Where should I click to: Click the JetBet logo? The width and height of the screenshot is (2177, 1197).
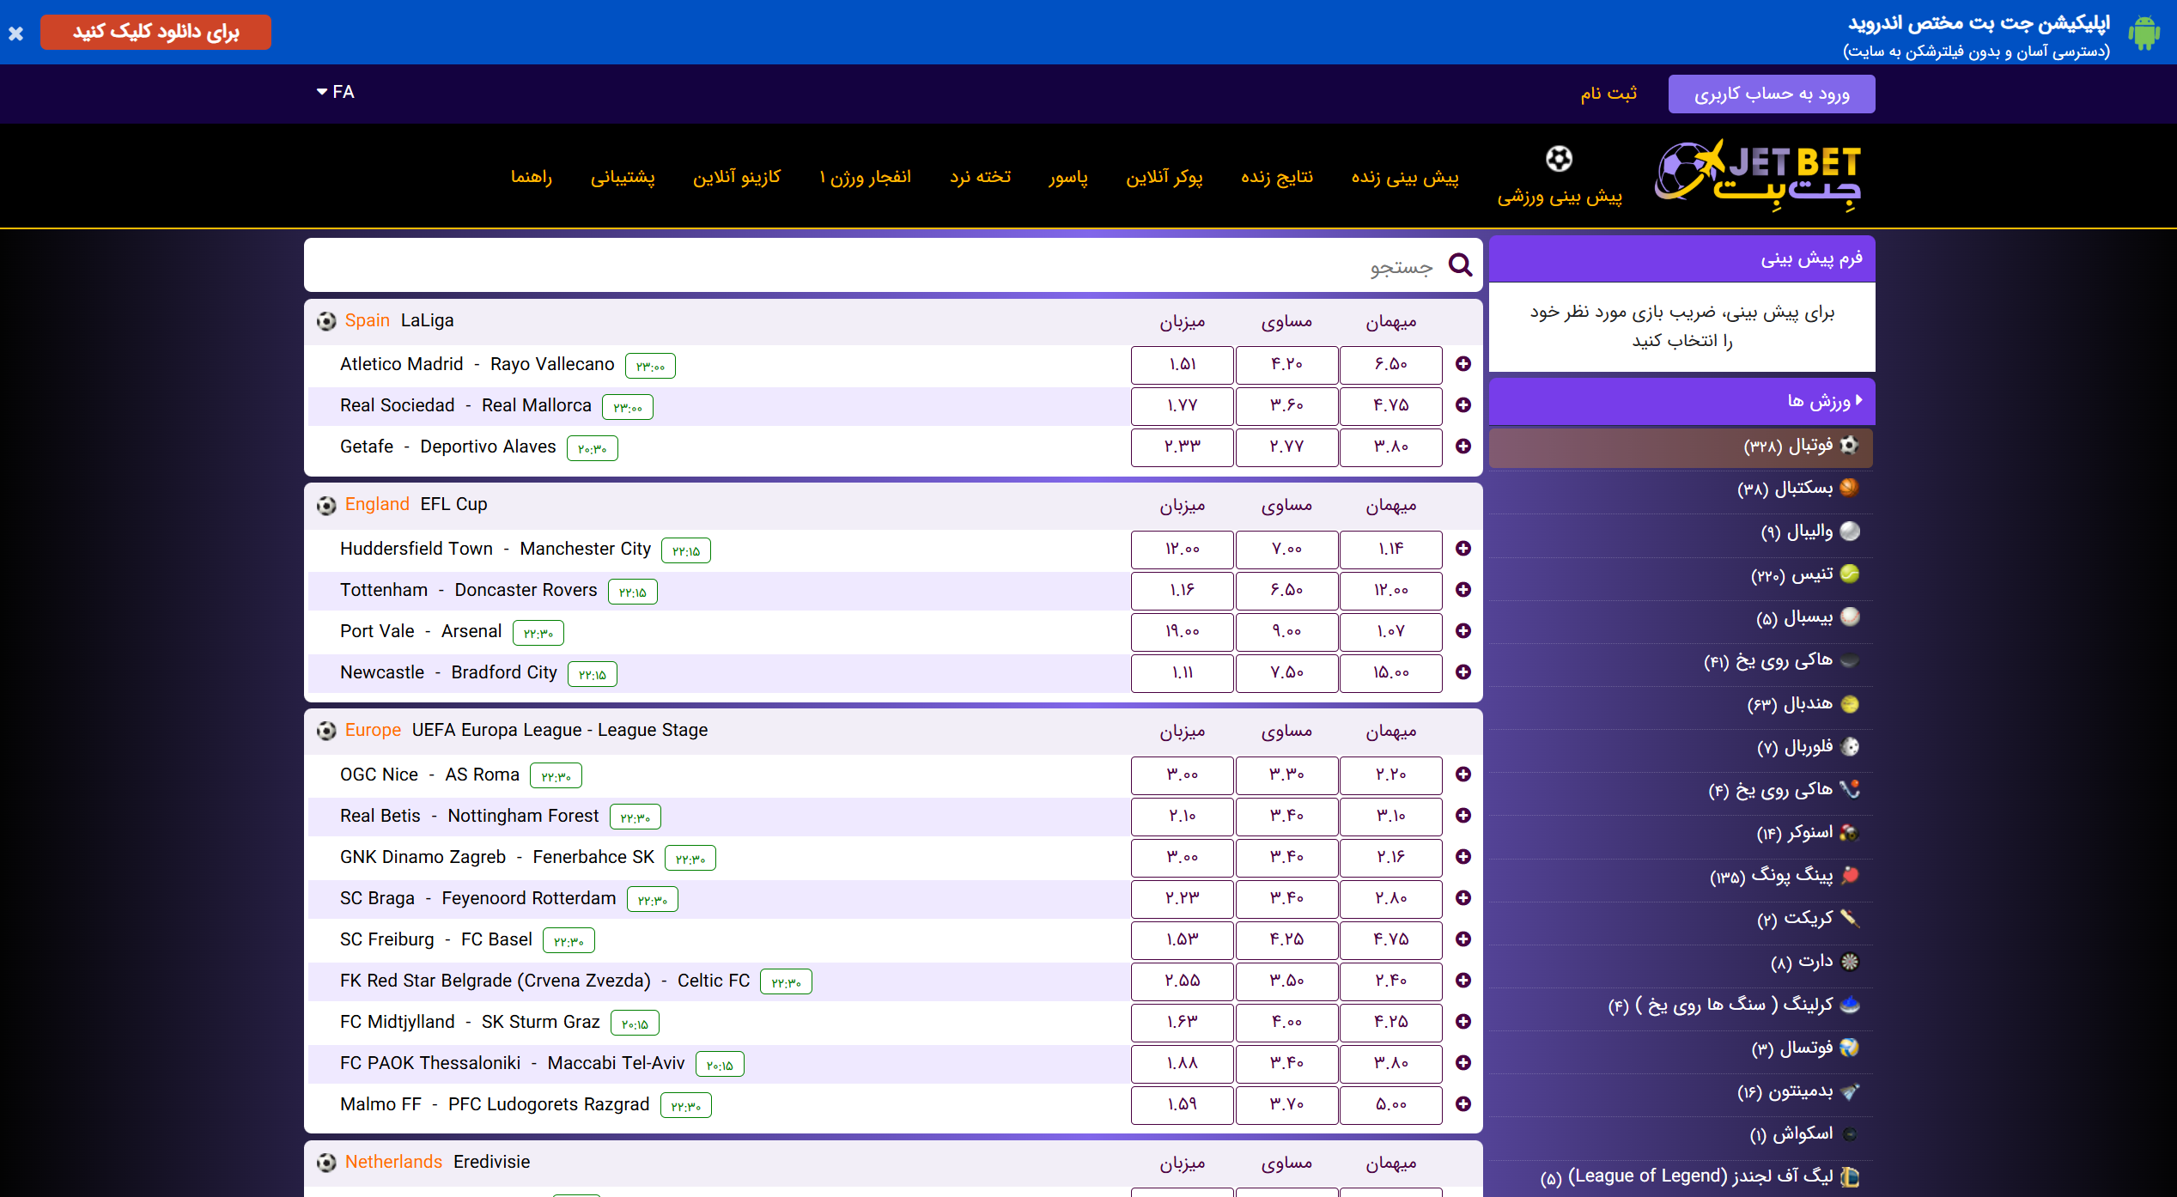[1757, 175]
